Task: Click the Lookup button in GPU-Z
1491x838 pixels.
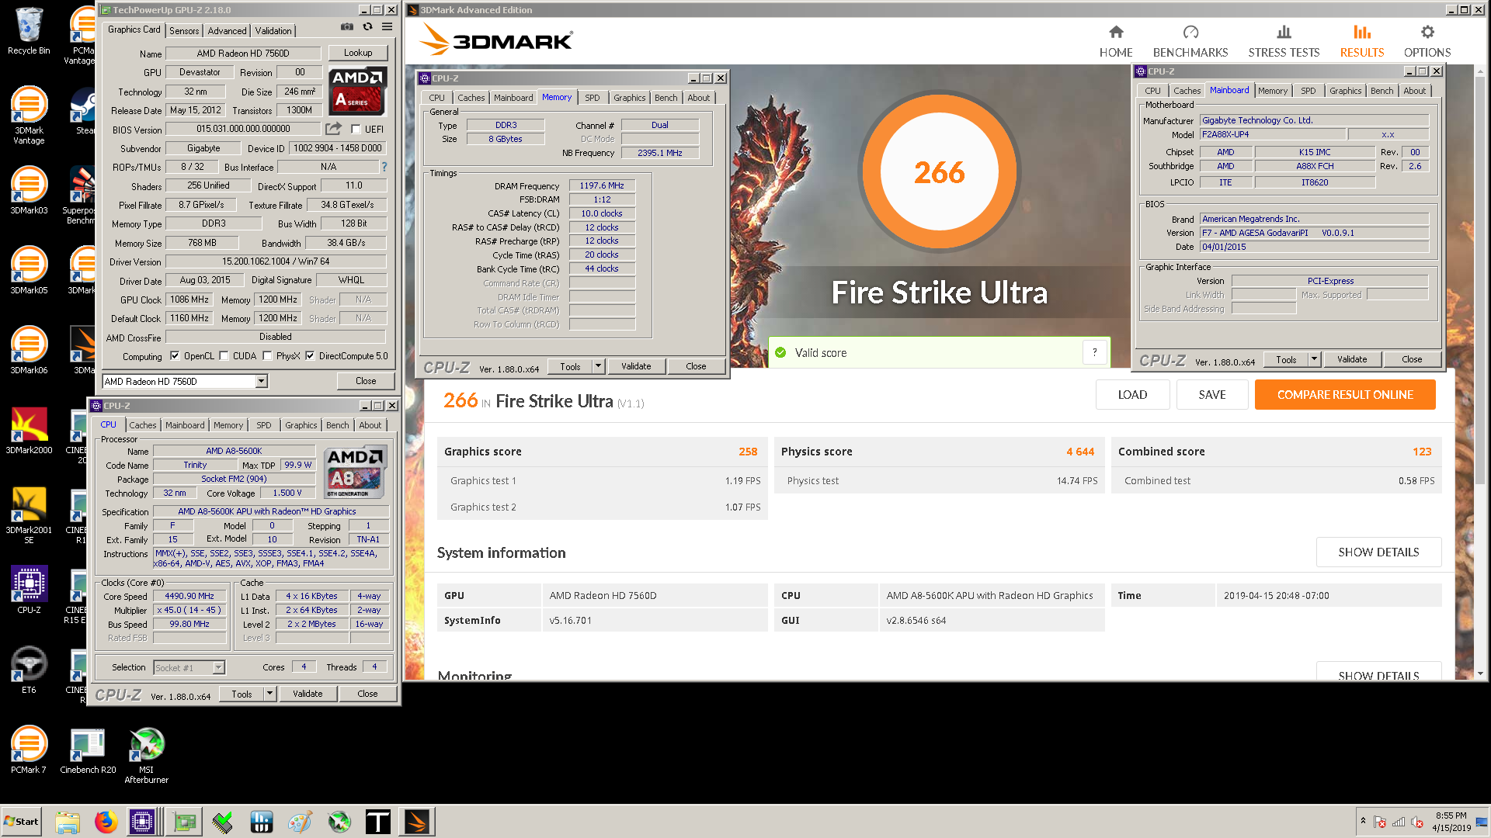Action: [358, 53]
